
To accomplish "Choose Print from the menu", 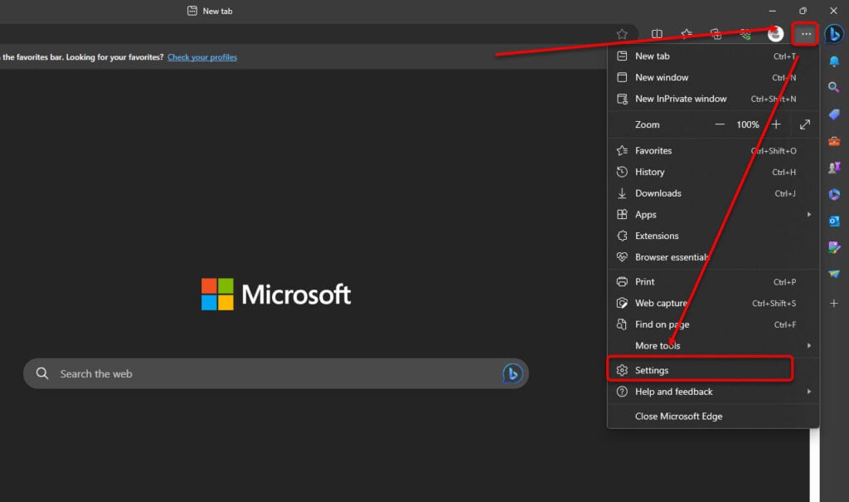I will point(712,282).
